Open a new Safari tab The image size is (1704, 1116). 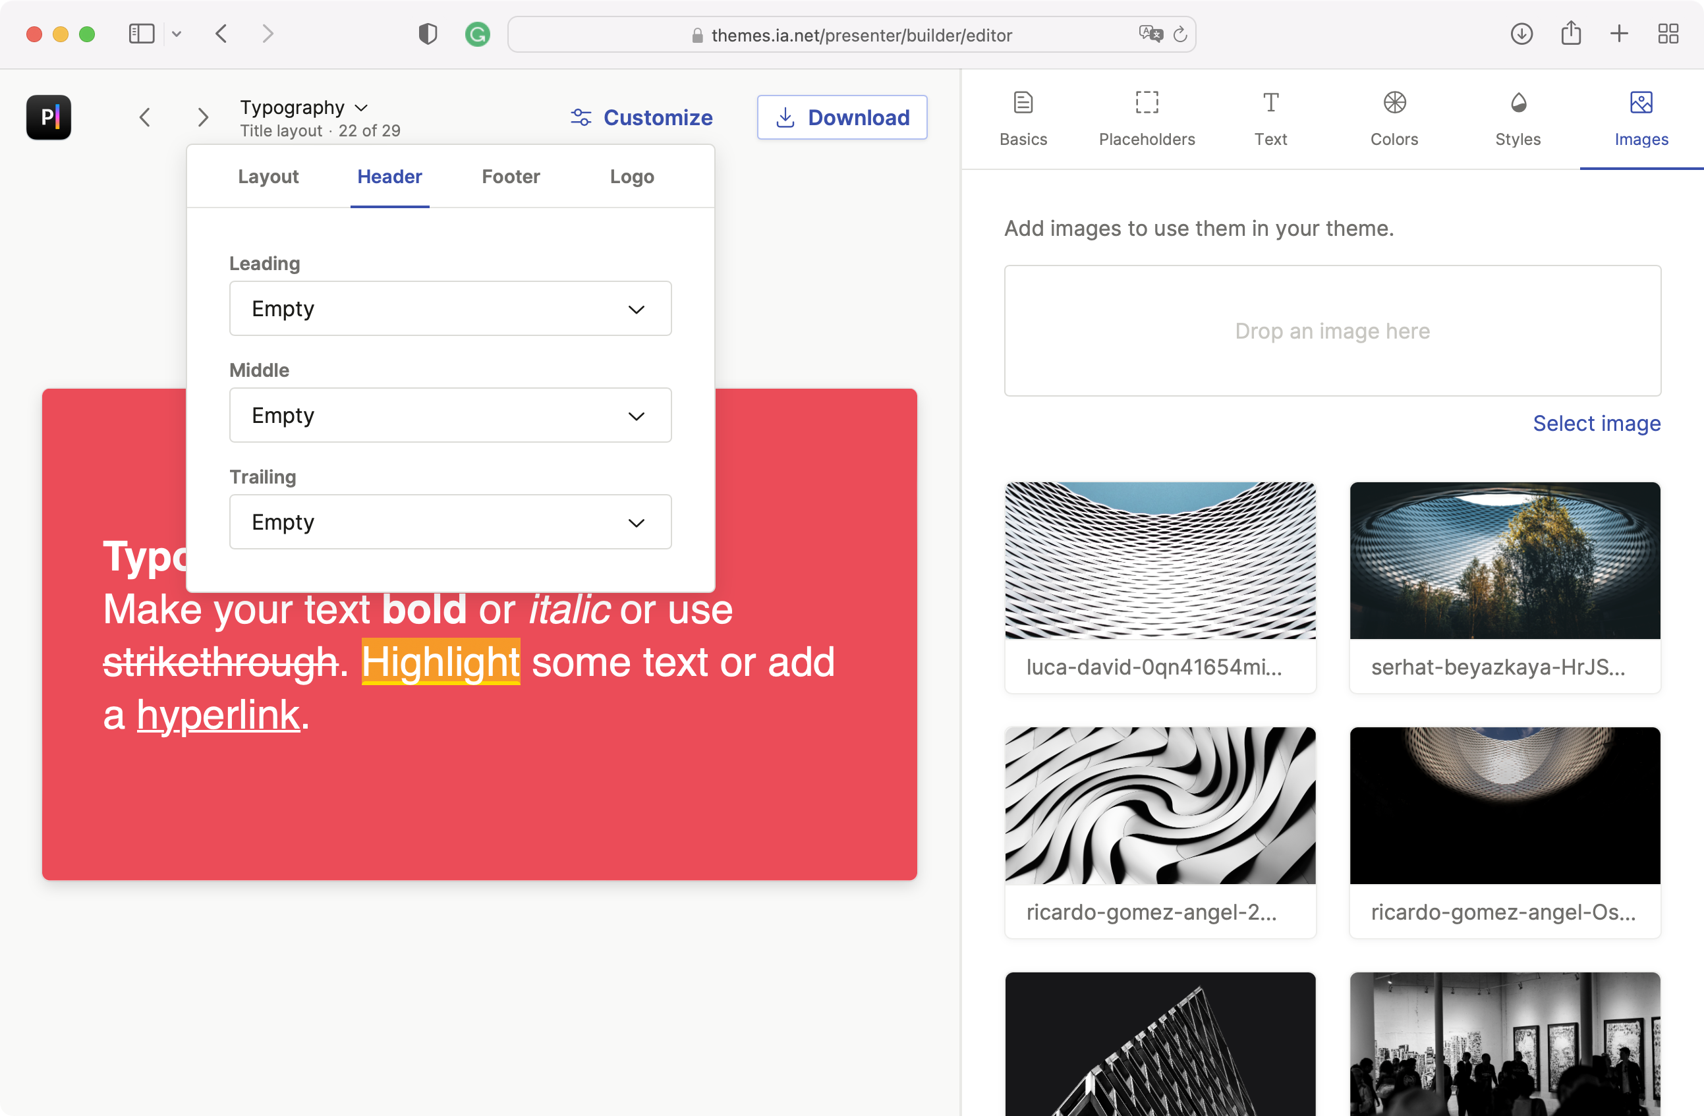(x=1620, y=34)
